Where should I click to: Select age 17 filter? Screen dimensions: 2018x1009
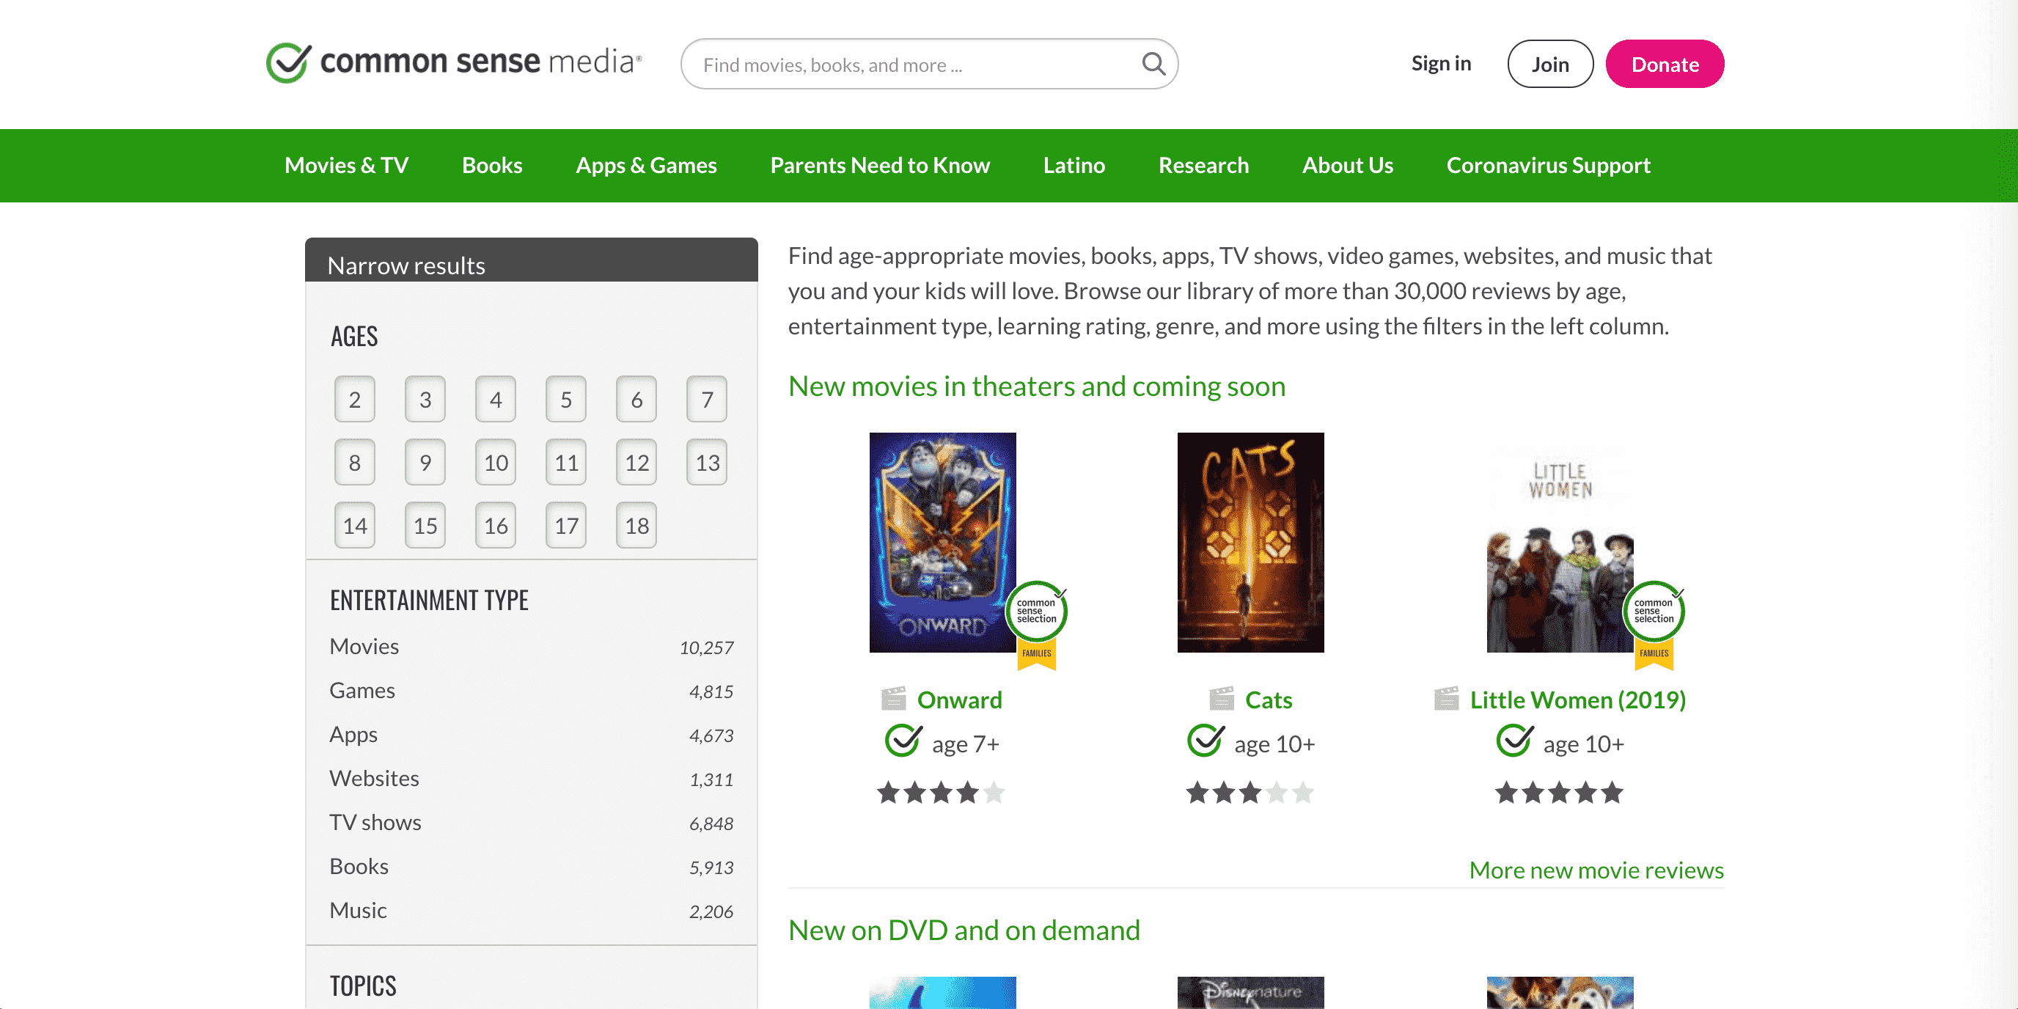coord(566,525)
